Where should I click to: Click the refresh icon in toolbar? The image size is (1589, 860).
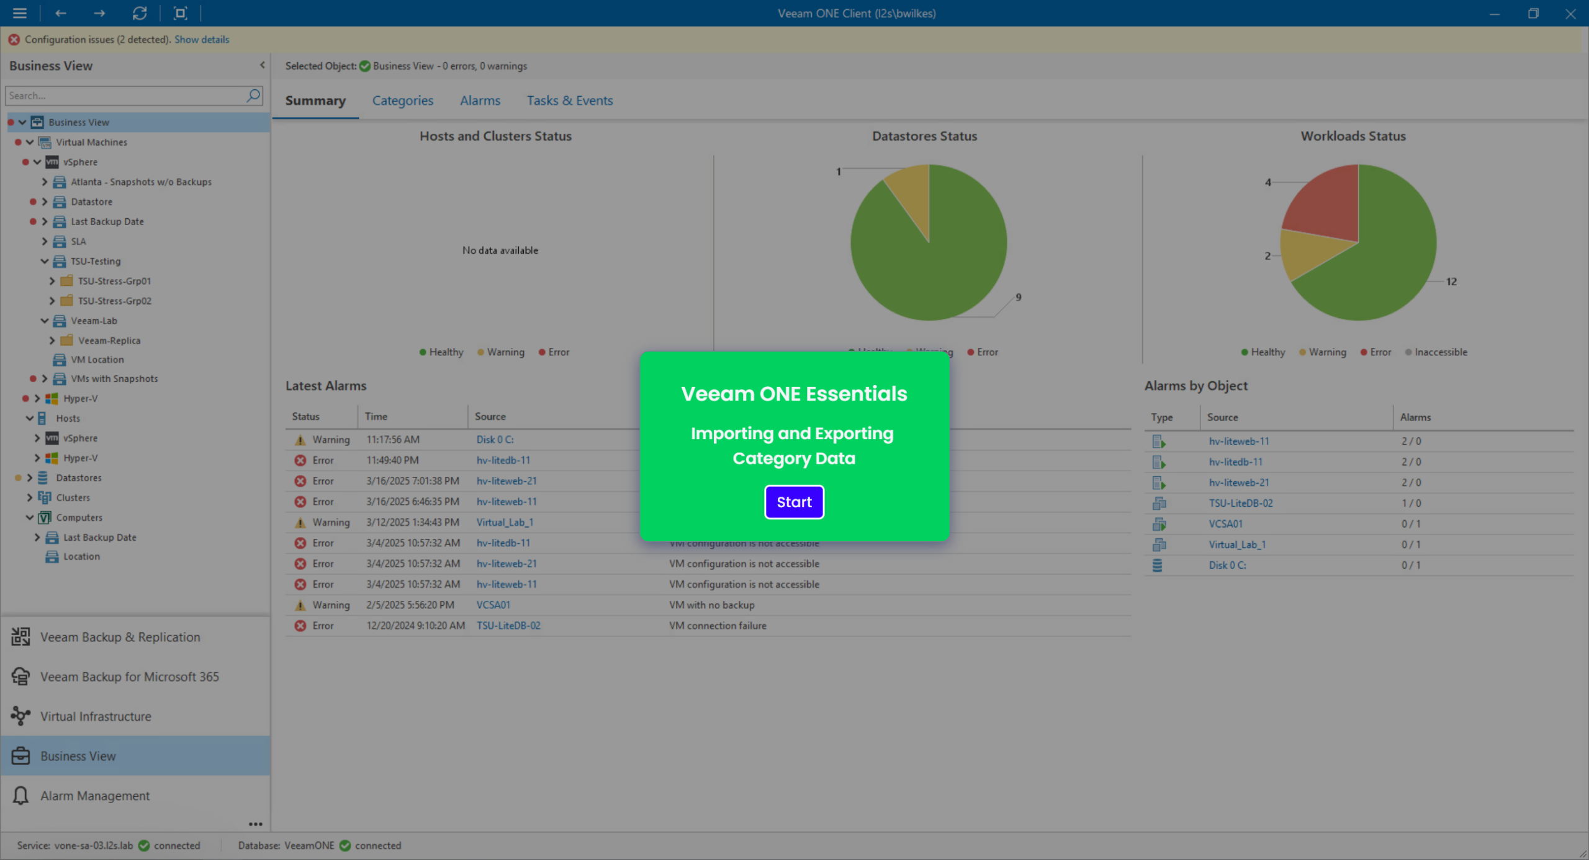click(140, 13)
